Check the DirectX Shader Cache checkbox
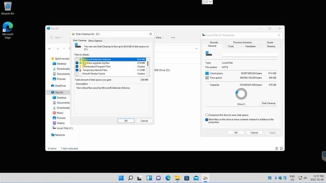This screenshot has height=183, width=326. pos(77,74)
